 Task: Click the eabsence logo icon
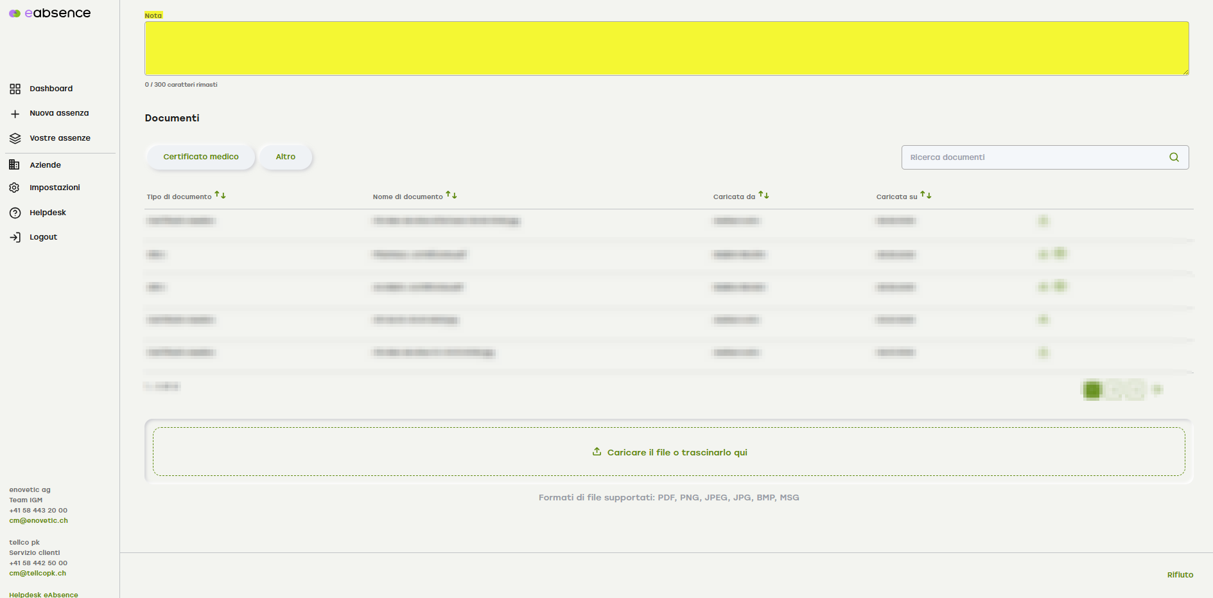tap(15, 13)
